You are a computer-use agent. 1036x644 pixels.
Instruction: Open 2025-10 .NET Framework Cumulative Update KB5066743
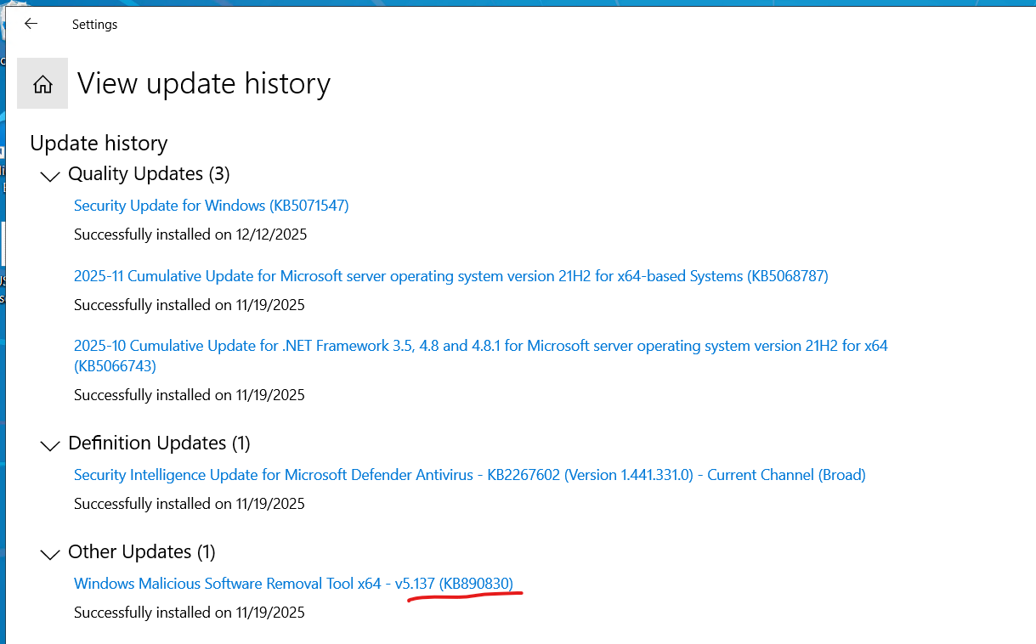coord(481,356)
